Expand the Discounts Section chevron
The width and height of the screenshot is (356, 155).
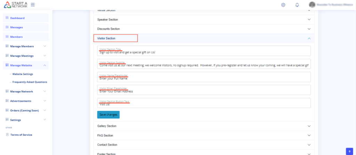[x=309, y=29]
